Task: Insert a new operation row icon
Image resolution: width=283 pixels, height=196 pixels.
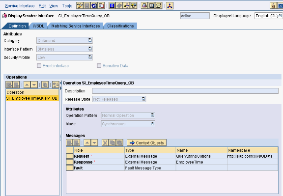Action: pos(9,84)
